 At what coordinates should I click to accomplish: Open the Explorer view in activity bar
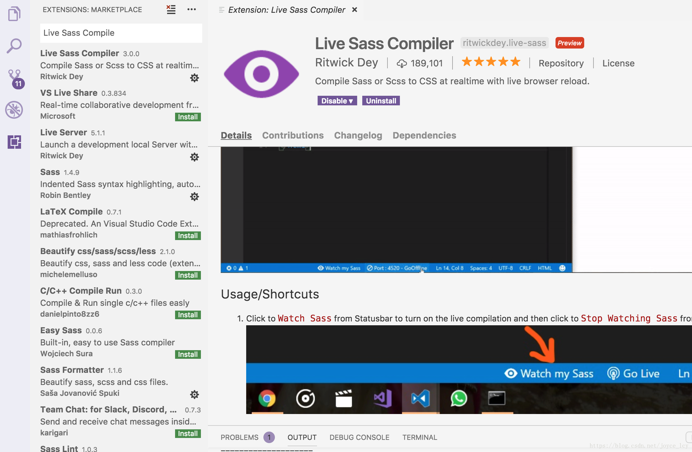[x=14, y=14]
